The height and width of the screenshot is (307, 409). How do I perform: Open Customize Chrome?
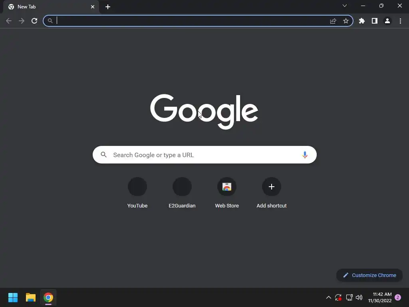[369, 275]
